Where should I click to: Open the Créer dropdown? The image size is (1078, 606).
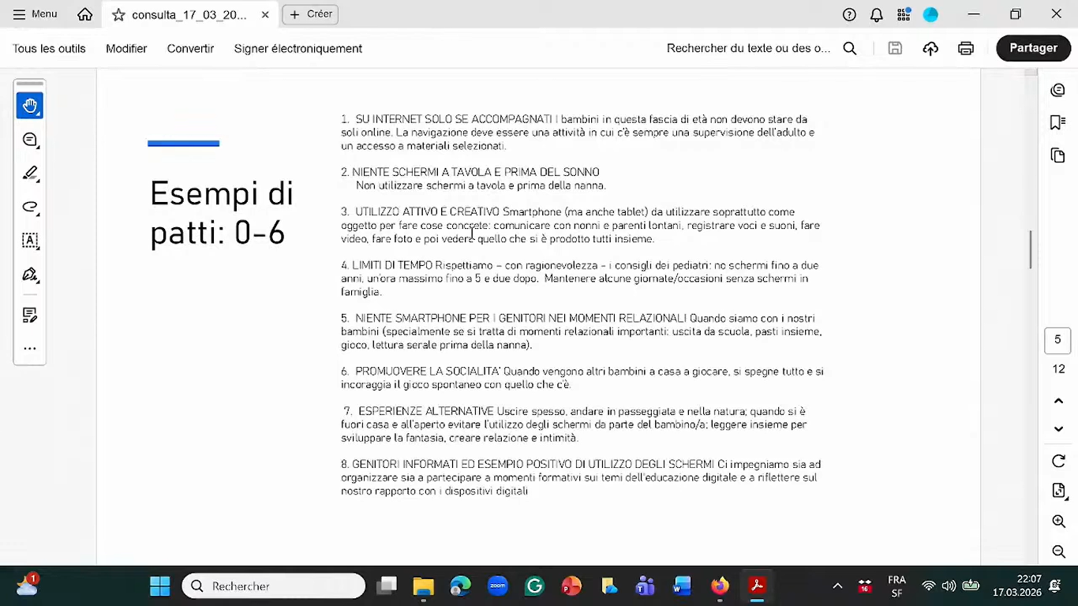[310, 13]
